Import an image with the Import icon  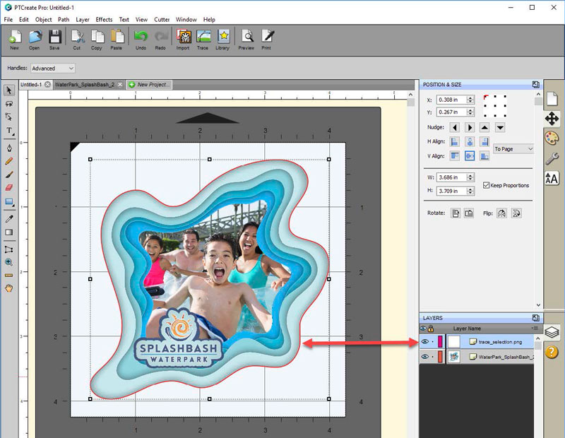point(183,40)
